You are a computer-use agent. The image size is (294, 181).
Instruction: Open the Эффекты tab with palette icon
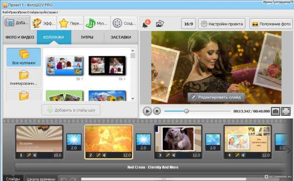44,23
